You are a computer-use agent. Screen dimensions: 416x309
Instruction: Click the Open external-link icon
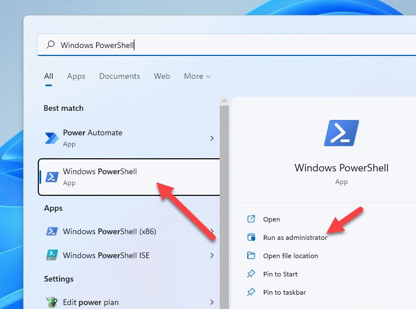click(x=251, y=219)
